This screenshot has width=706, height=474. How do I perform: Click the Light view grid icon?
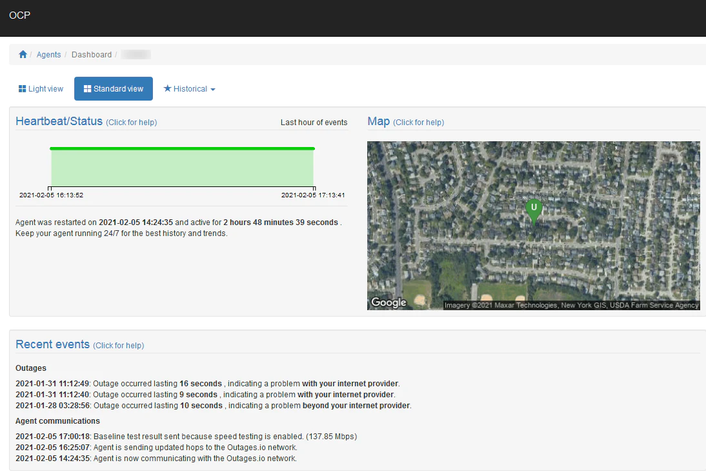22,89
